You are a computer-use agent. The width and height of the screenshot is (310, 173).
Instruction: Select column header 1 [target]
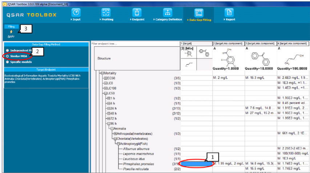pyautogui.click(x=197, y=44)
